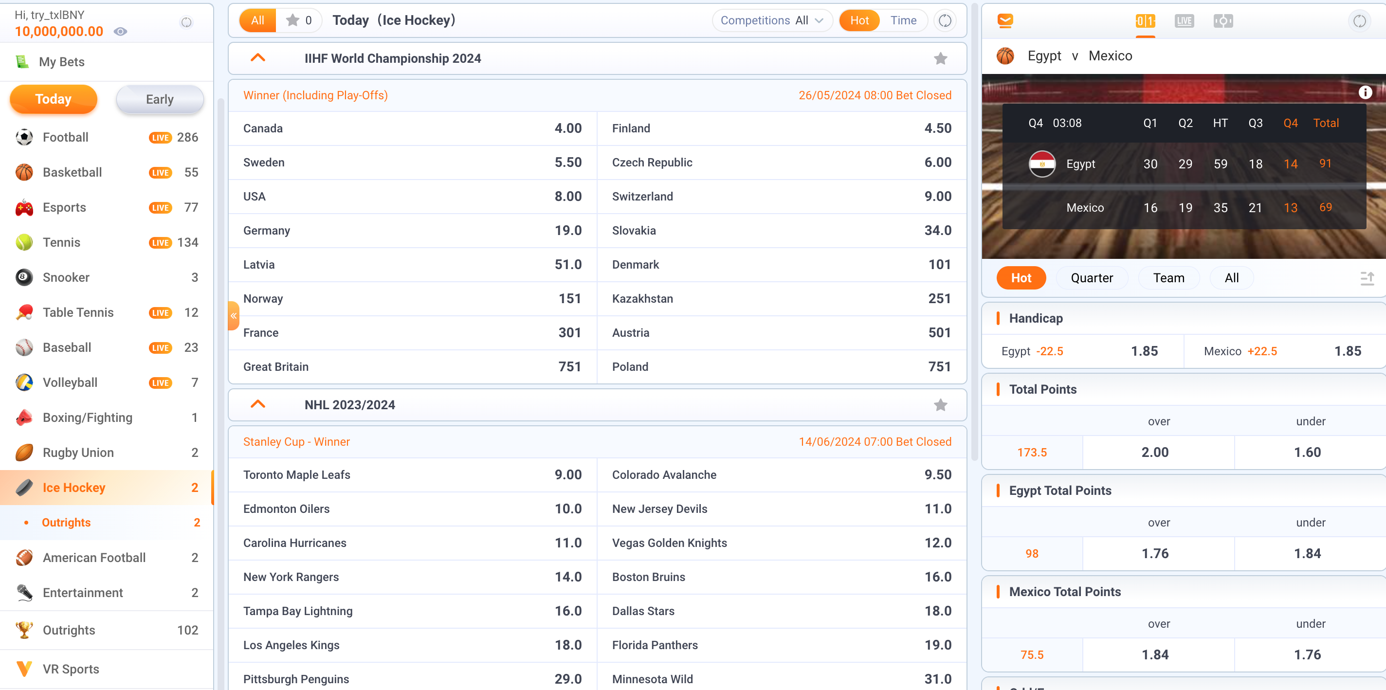Select the Team markets tab
This screenshot has height=690, width=1386.
click(x=1168, y=277)
